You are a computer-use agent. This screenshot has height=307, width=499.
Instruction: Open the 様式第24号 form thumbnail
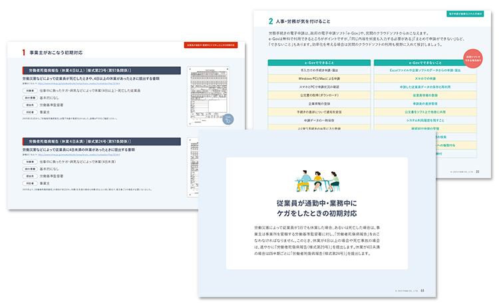click(193, 167)
